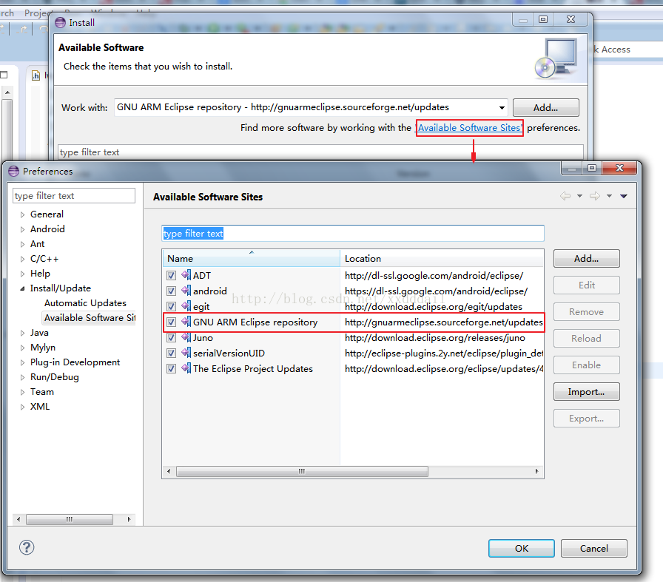Click preferences tree horizontal scrollbar thumb

point(70,519)
